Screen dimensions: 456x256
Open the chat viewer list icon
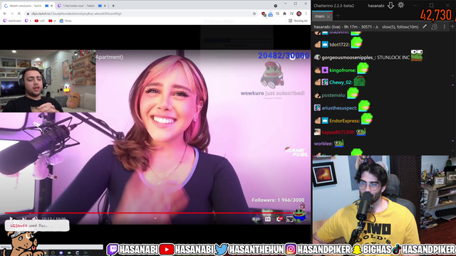coord(434,27)
